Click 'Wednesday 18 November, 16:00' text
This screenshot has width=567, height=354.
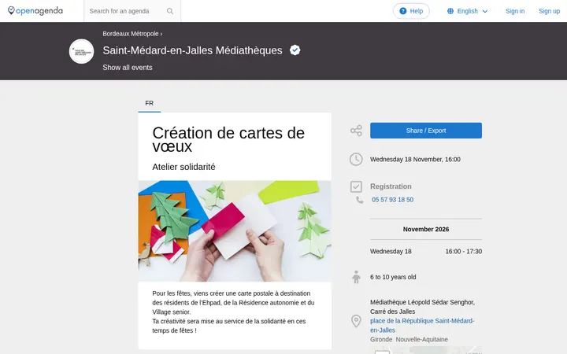click(415, 159)
